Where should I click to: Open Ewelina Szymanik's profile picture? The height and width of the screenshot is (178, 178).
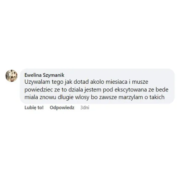tap(11, 76)
